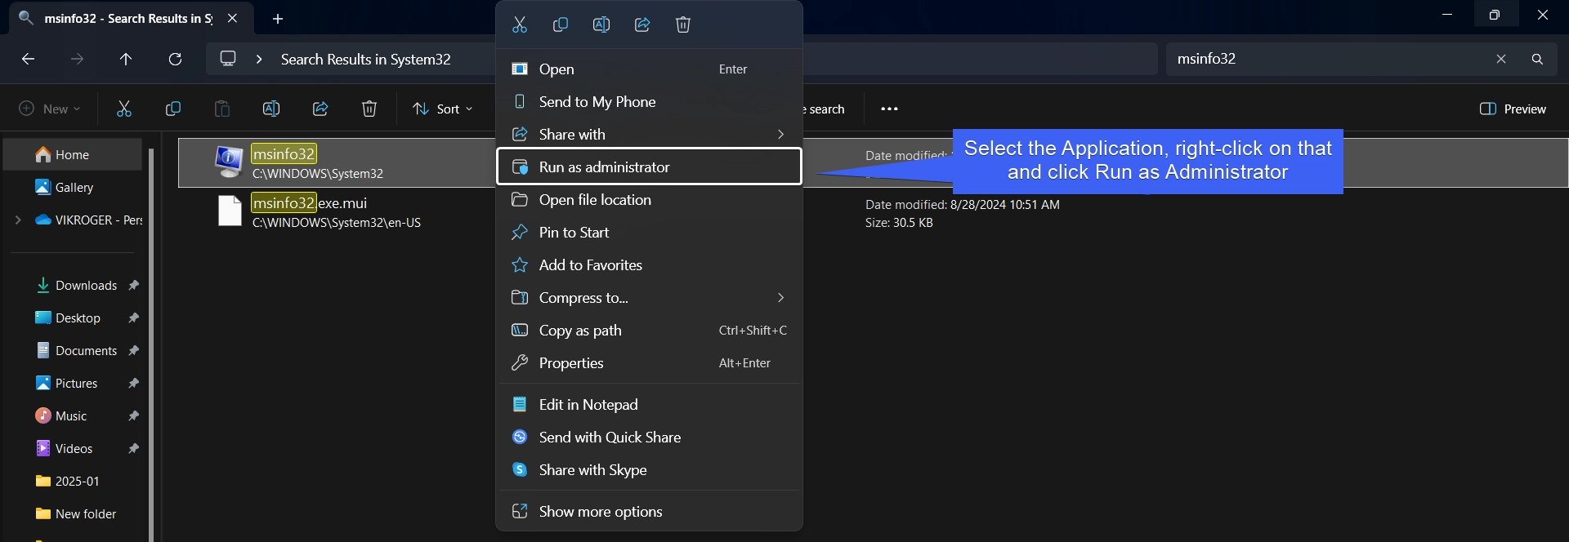This screenshot has height=542, width=1569.
Task: Expand the Share with submenu
Action: click(780, 134)
